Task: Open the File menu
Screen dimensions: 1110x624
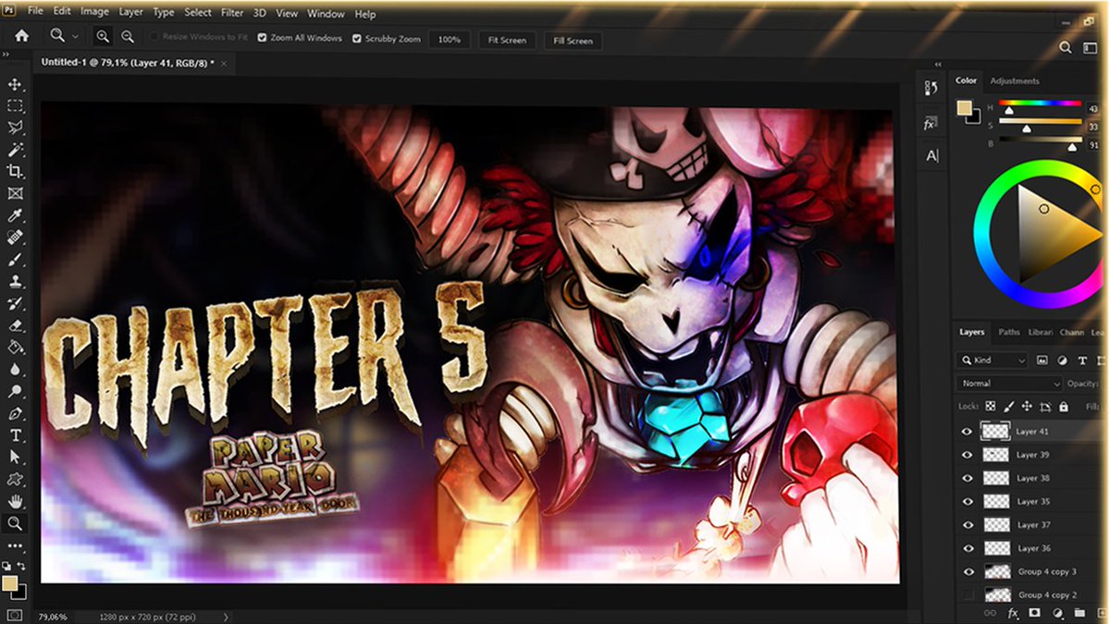Action: point(35,13)
